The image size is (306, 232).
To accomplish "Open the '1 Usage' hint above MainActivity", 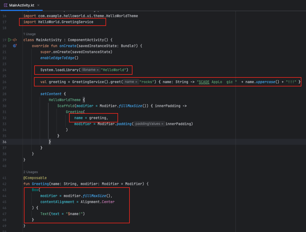I will click(29, 34).
